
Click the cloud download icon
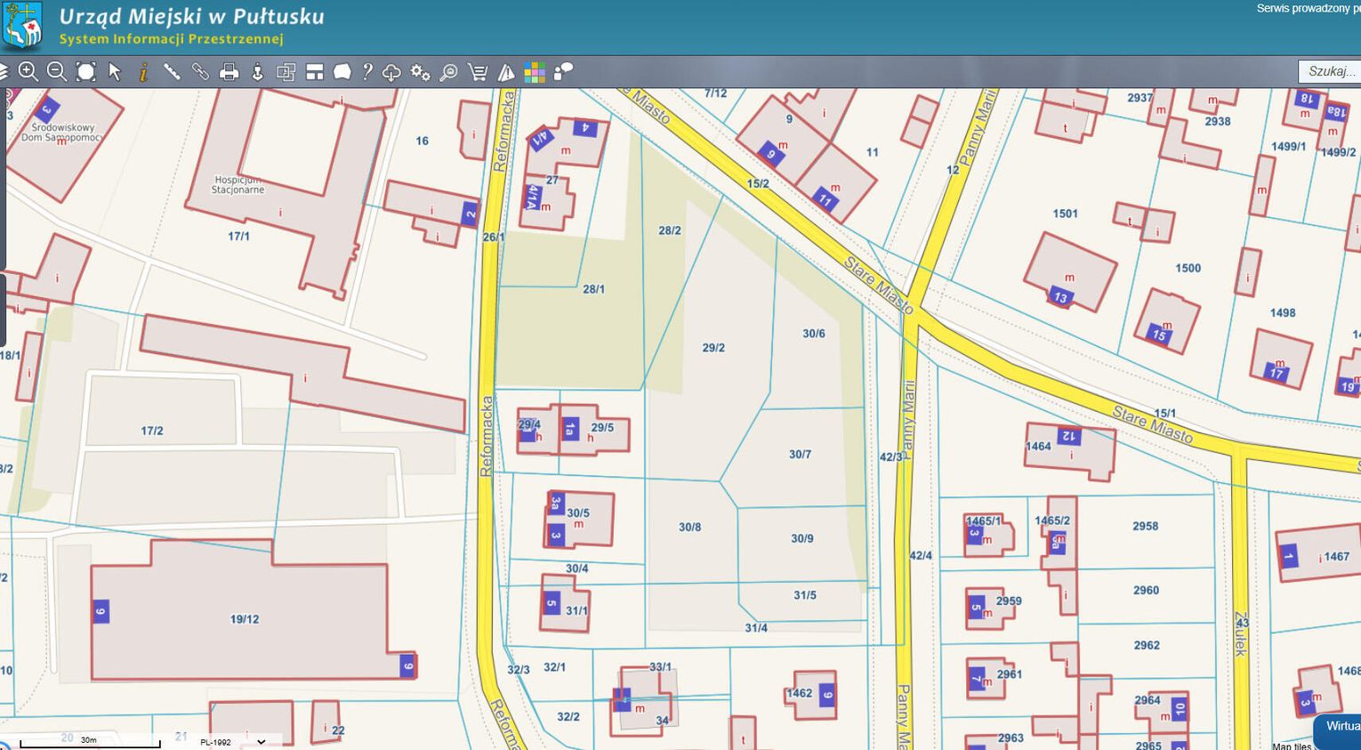pyautogui.click(x=391, y=72)
